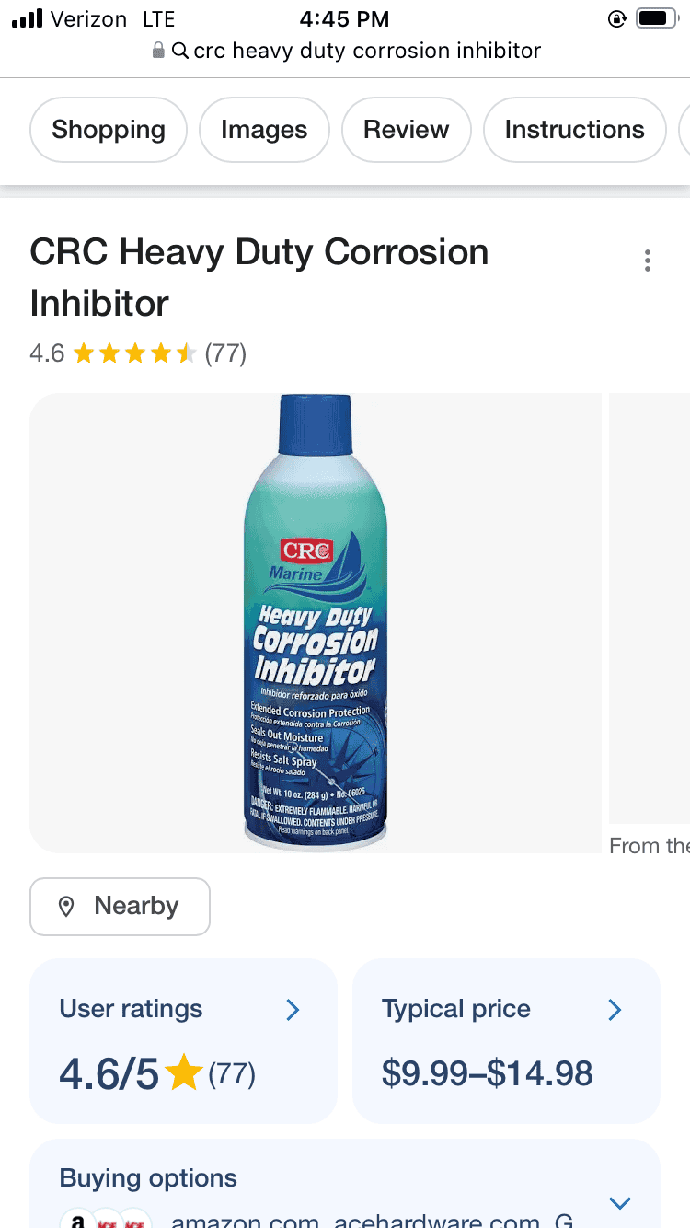Viewport: 690px width, 1228px height.
Task: Open the CRC Heavy Duty Corrosion Inhibitor title
Action: coord(259,277)
